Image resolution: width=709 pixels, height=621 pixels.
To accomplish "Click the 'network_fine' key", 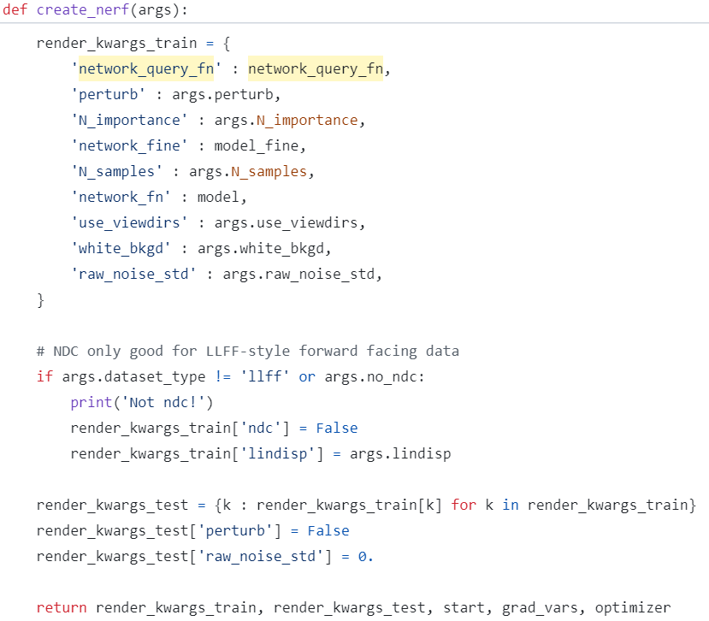I will click(x=129, y=145).
